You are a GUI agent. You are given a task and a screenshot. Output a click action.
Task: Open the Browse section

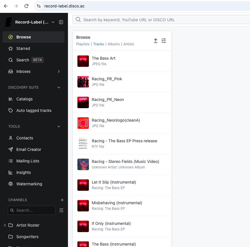(x=34, y=37)
